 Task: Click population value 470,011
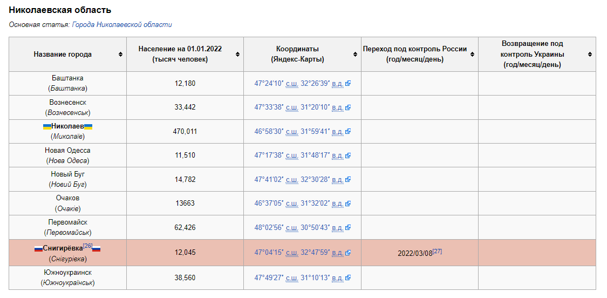tap(185, 131)
